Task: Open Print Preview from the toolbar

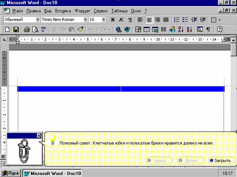Action: click(35, 29)
